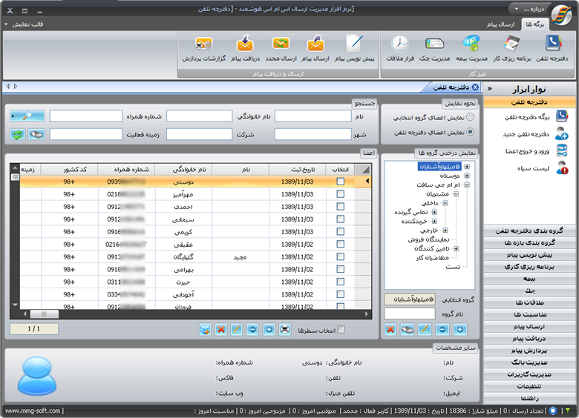Image resolution: width=579 pixels, height=418 pixels.
Task: Select دفترچه تلفن document tab
Action: pyautogui.click(x=451, y=87)
